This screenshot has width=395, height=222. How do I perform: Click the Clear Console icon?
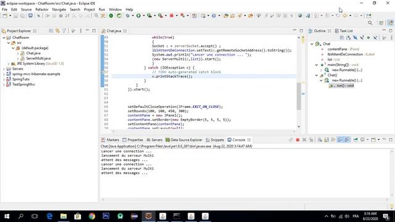(320, 140)
